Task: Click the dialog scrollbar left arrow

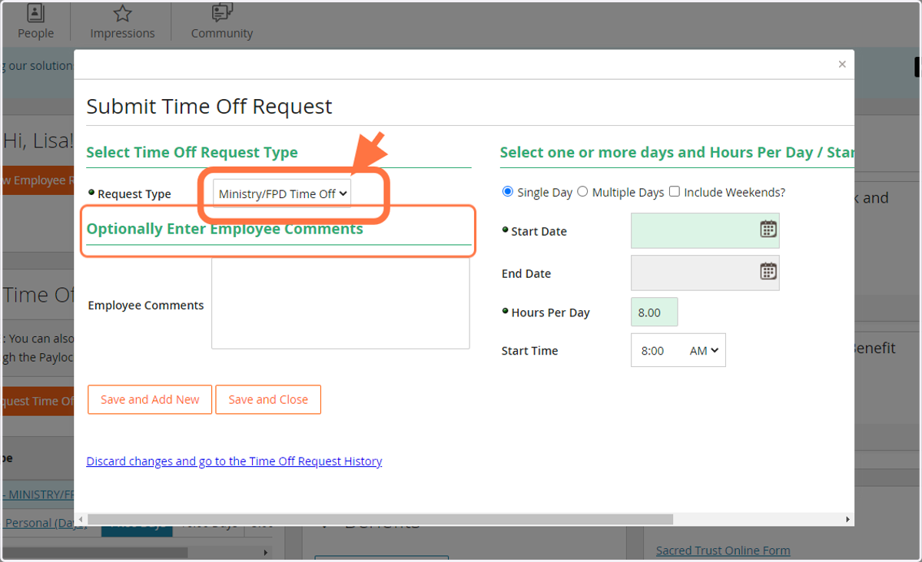Action: pyautogui.click(x=80, y=519)
